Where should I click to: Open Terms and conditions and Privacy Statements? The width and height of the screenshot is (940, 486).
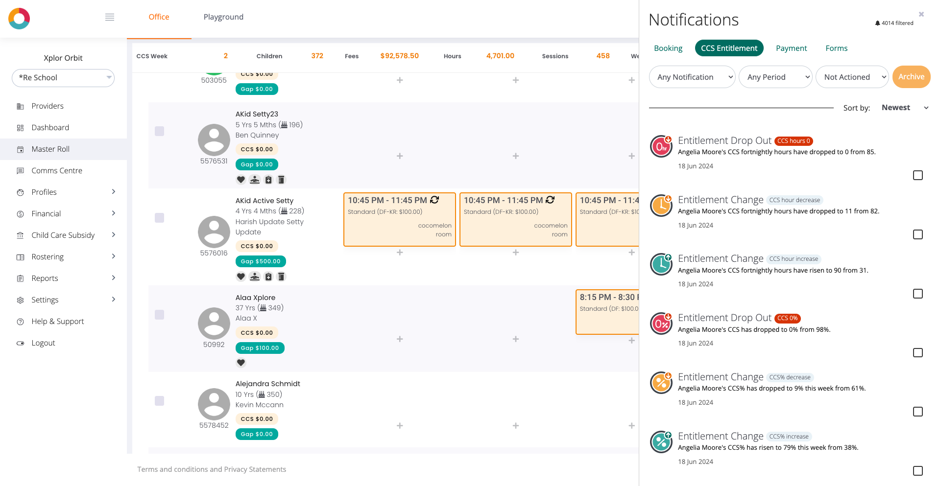212,469
